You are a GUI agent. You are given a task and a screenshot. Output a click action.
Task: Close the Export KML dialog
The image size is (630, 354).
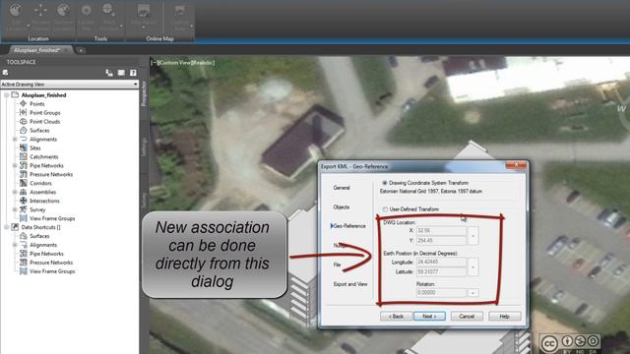516,165
